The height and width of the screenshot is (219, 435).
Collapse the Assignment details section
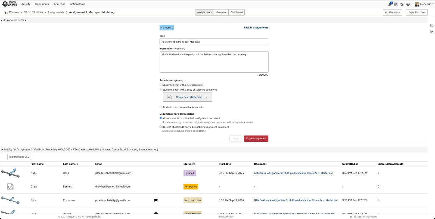2,20
